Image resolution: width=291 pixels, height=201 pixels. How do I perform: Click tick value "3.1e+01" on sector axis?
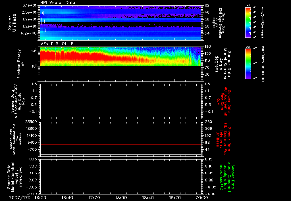pyautogui.click(x=29, y=5)
